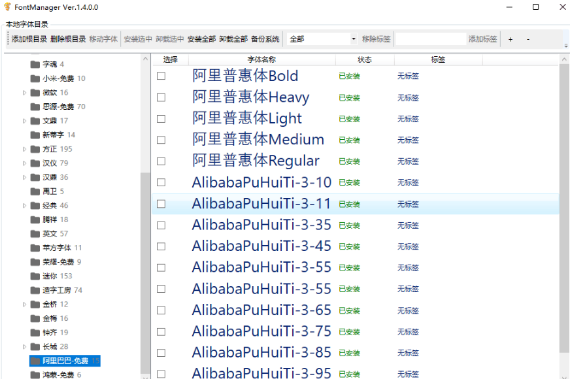Click the 字魂 folder icon
The width and height of the screenshot is (570, 379).
(35, 64)
